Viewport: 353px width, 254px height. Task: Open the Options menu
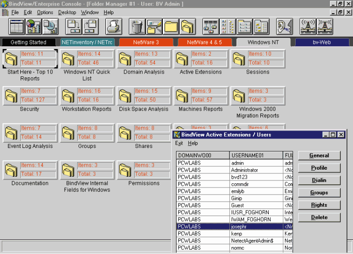[x=45, y=12]
